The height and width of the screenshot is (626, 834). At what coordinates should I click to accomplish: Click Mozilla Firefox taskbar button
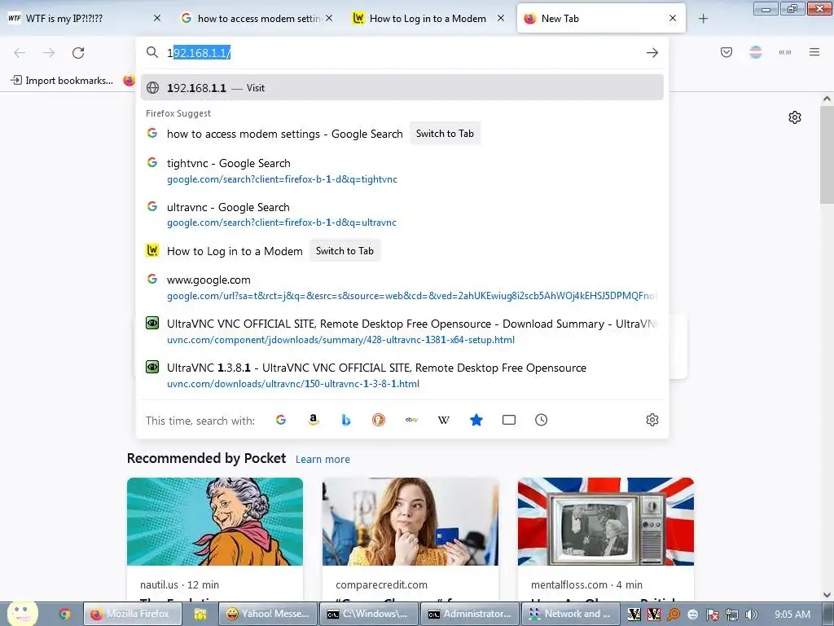coord(133,614)
